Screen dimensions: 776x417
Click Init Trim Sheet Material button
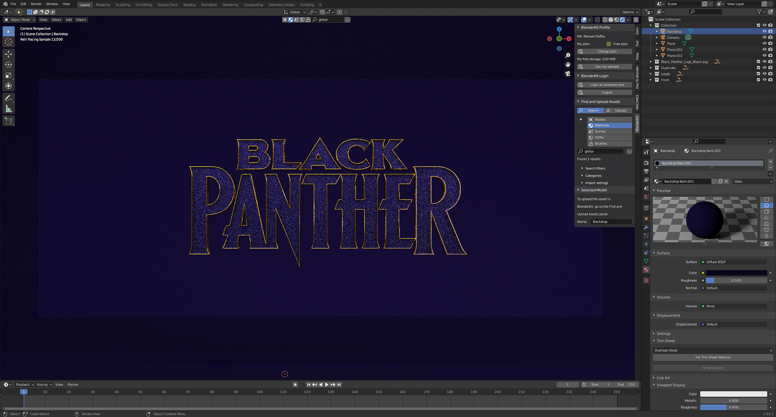[713, 357]
